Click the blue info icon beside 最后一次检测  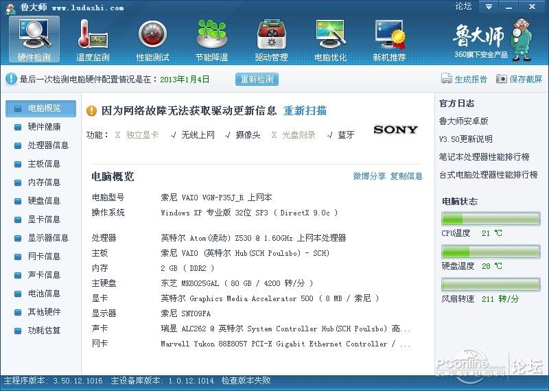point(11,79)
